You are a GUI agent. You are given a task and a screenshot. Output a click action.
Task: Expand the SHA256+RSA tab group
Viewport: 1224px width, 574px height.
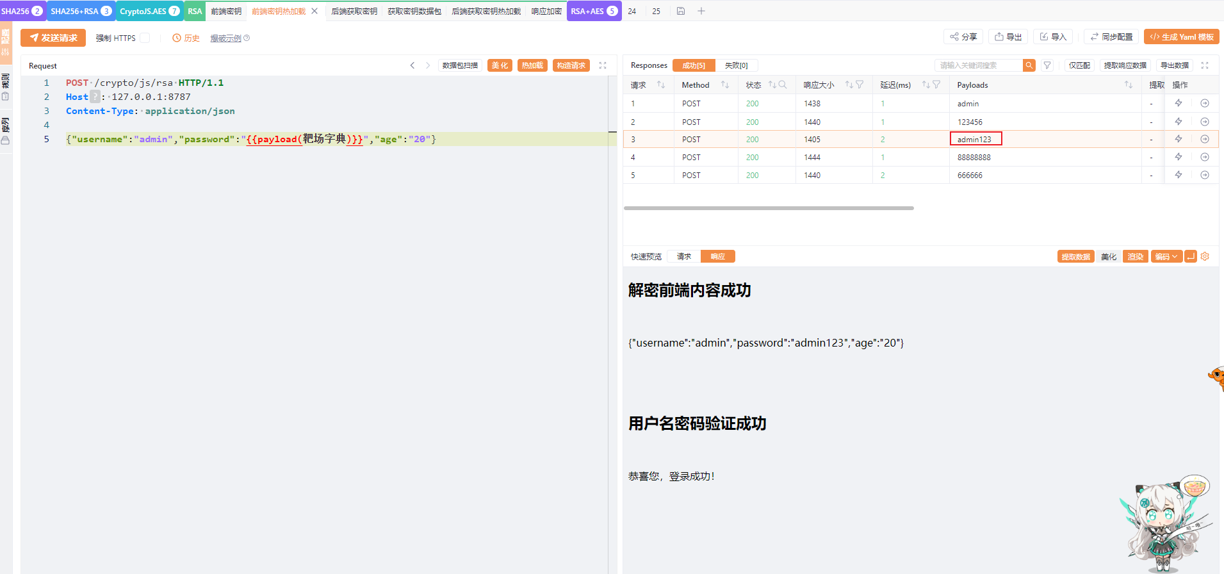click(x=81, y=11)
